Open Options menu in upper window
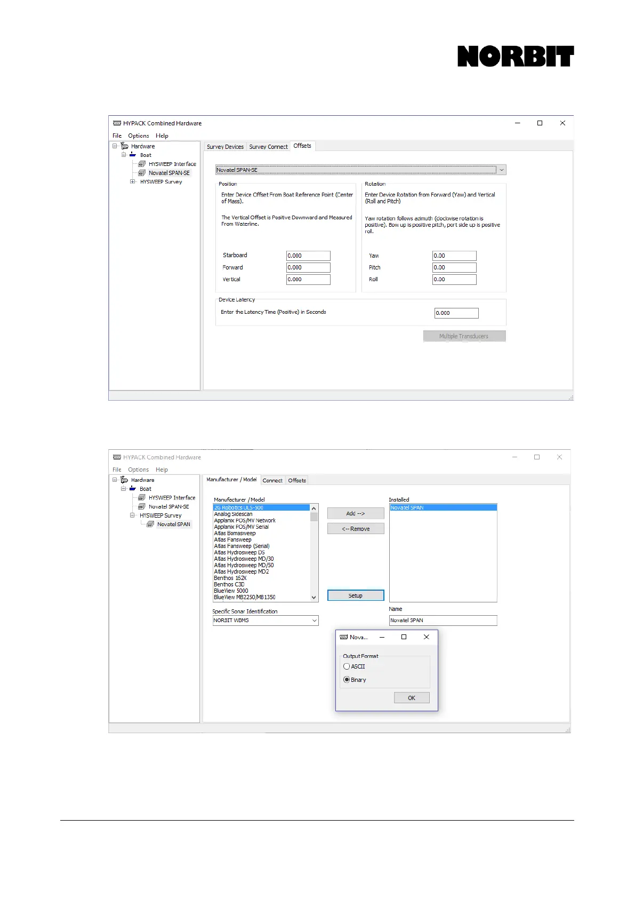The image size is (635, 898). 139,136
